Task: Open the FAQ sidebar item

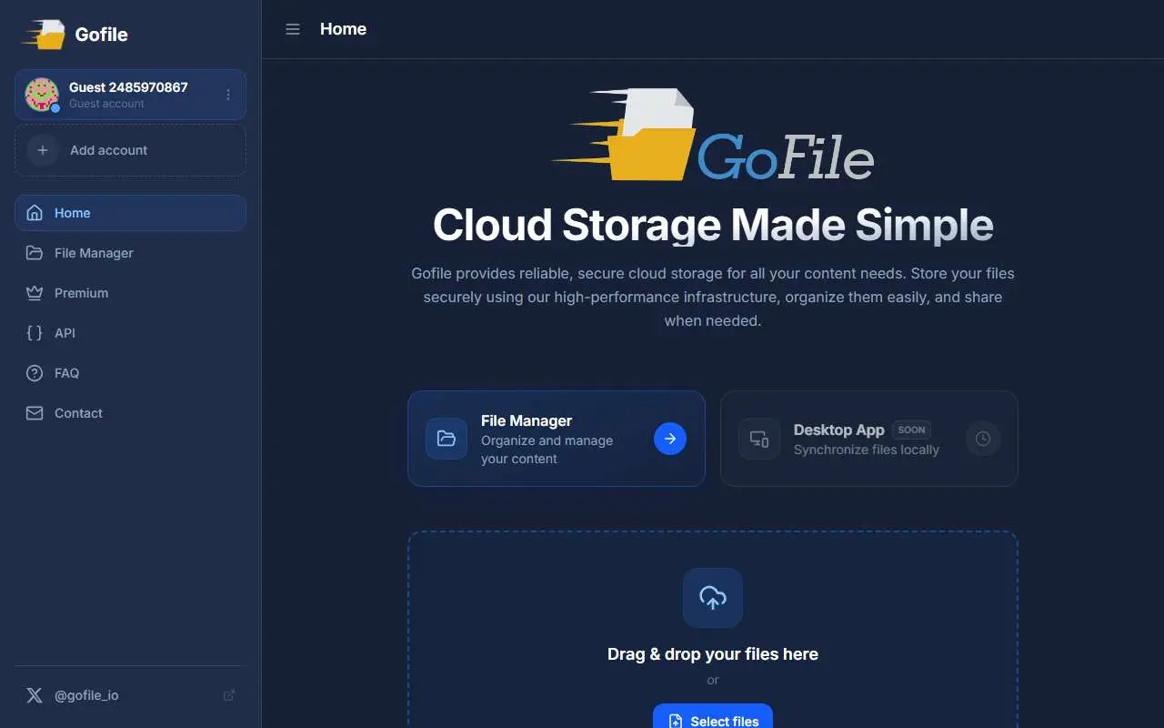Action: [x=130, y=373]
